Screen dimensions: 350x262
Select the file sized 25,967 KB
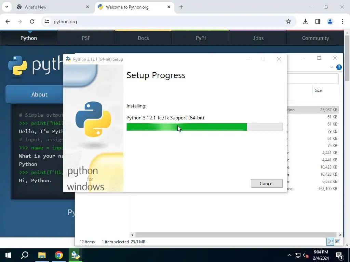pos(313,110)
